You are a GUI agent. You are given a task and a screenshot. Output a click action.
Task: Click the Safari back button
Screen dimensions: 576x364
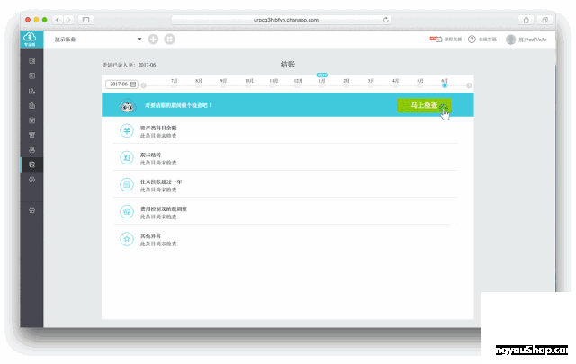point(58,20)
